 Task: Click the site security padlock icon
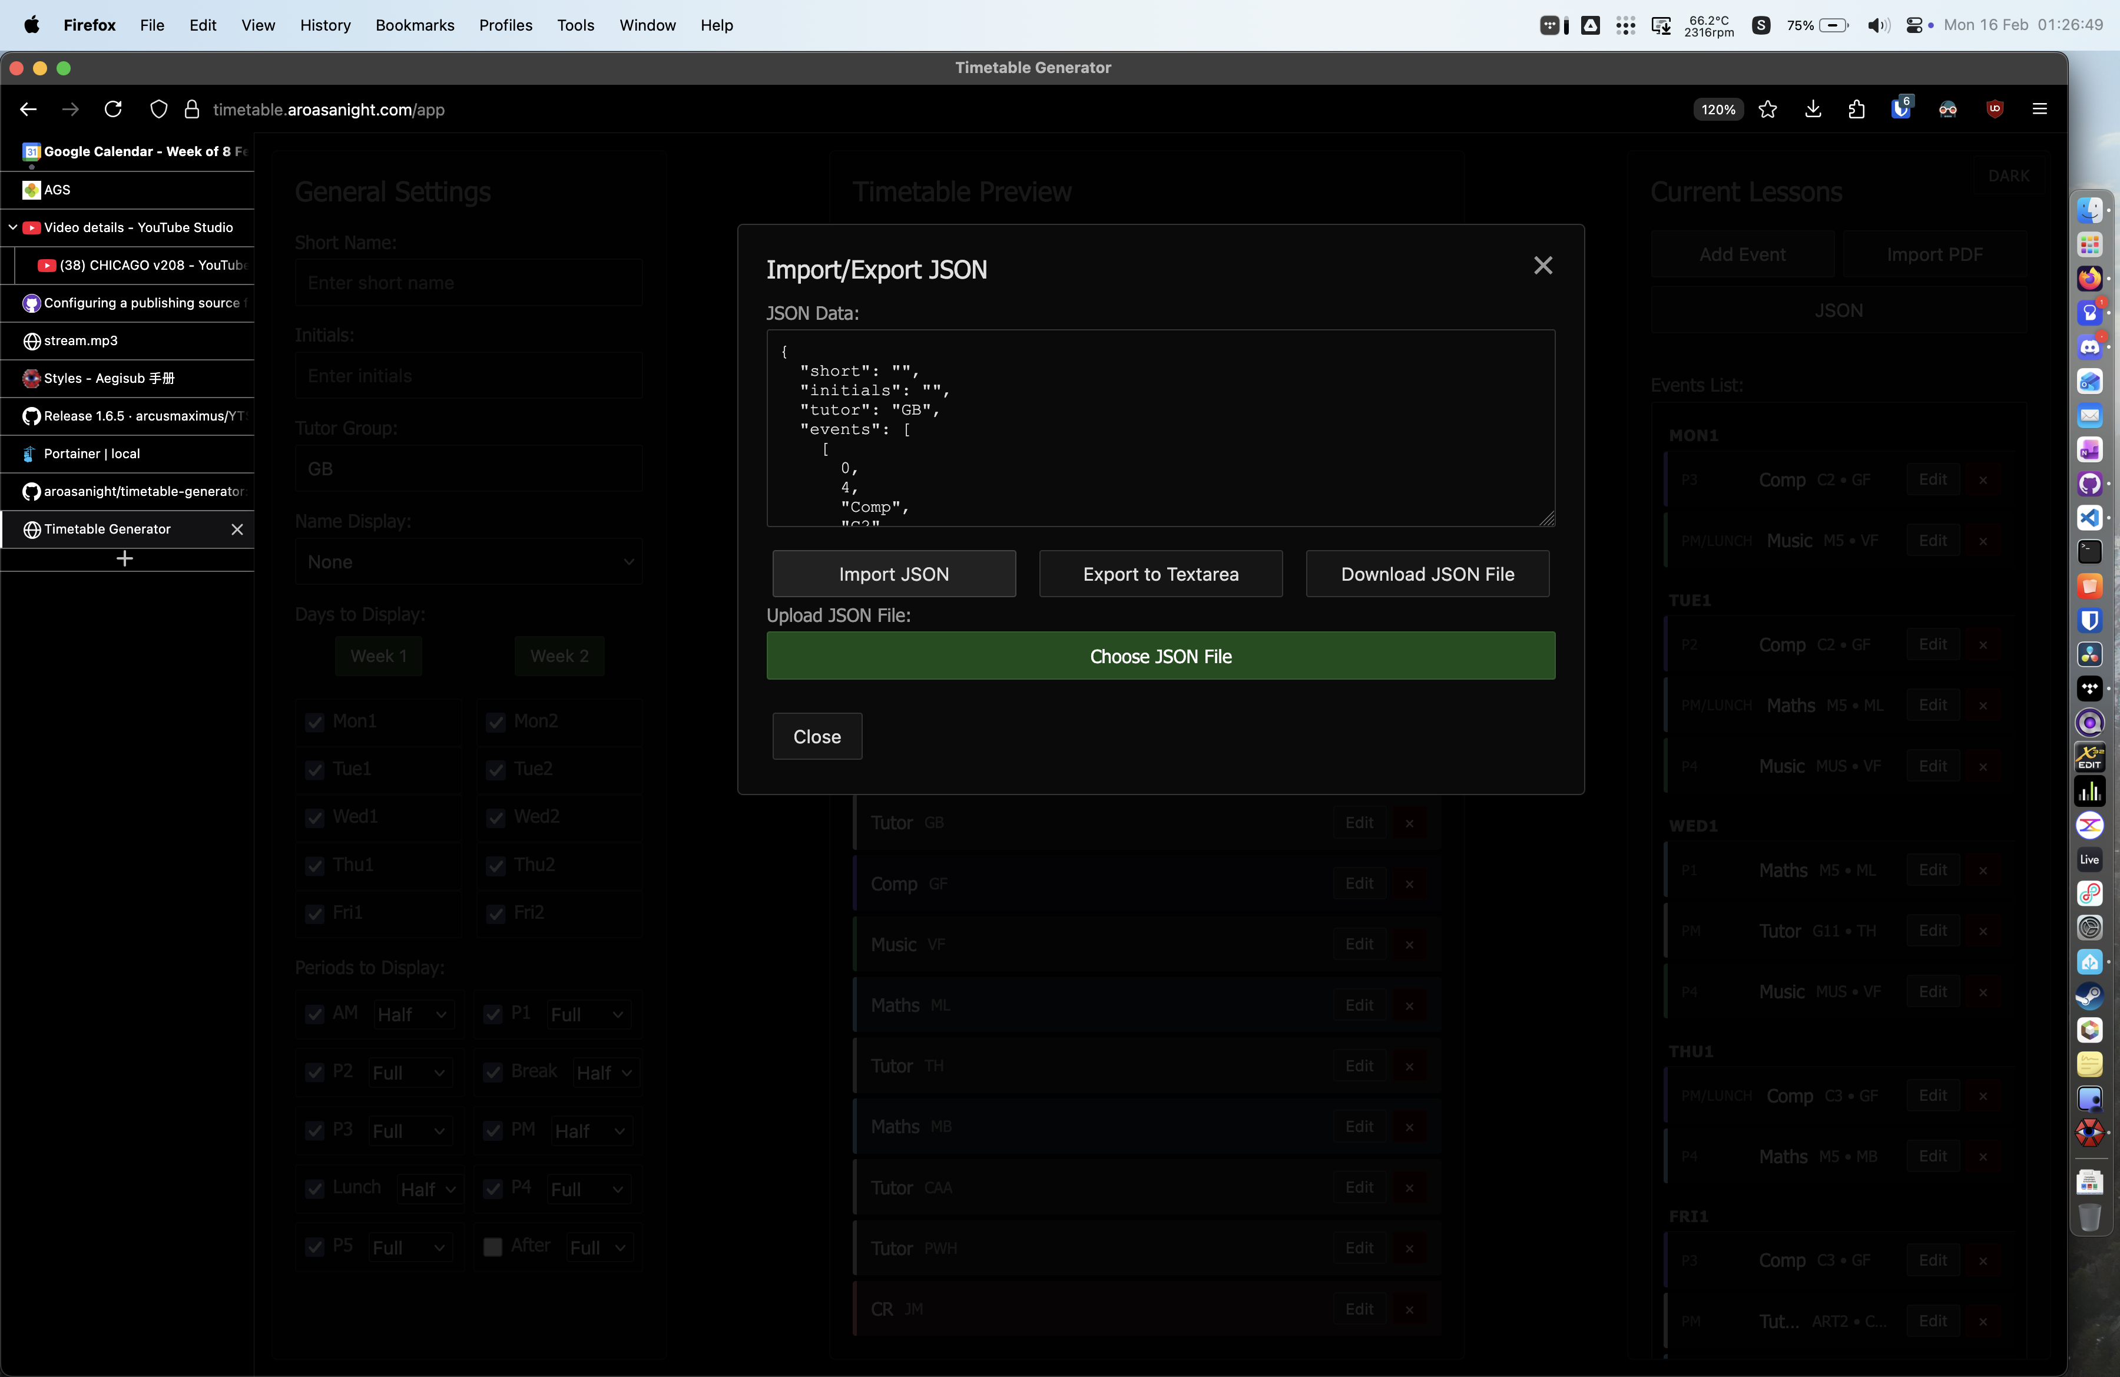pyautogui.click(x=191, y=110)
